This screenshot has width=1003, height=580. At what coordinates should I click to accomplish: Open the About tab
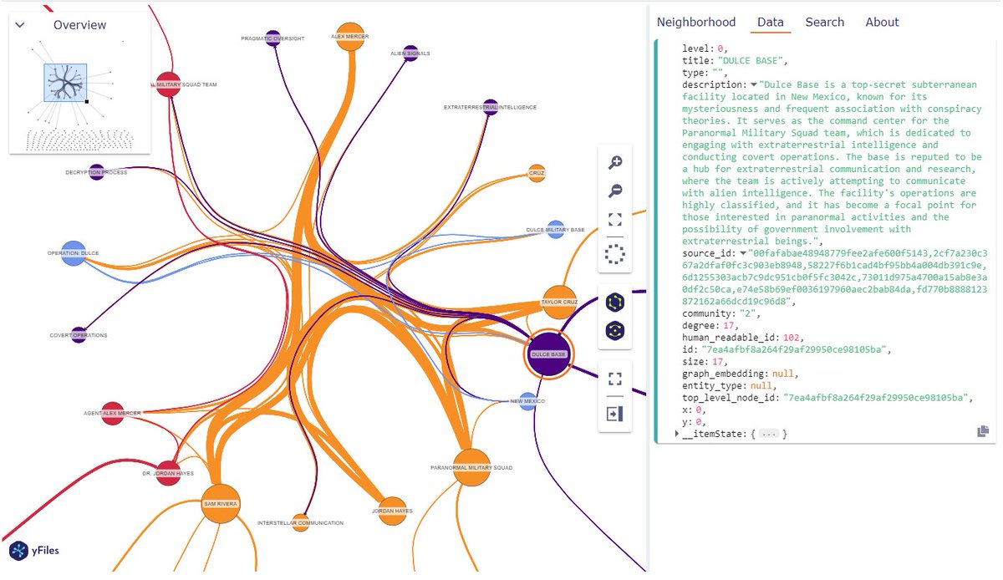click(x=882, y=23)
